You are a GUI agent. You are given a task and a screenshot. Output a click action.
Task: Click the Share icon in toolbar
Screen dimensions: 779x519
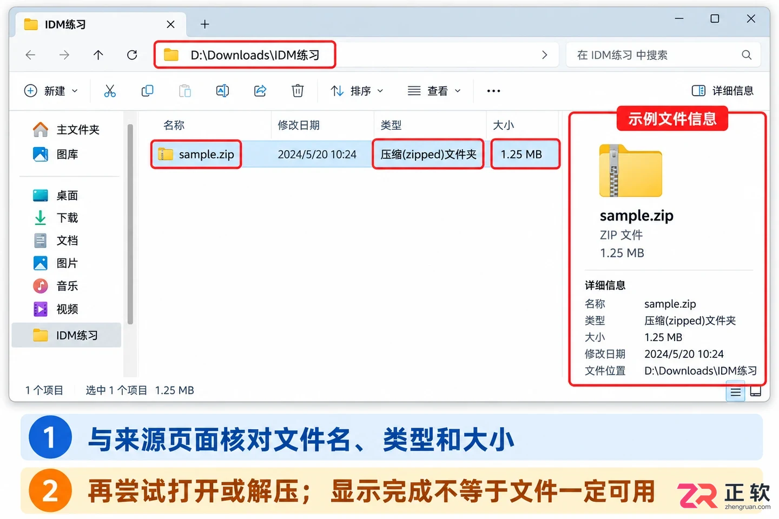(260, 91)
